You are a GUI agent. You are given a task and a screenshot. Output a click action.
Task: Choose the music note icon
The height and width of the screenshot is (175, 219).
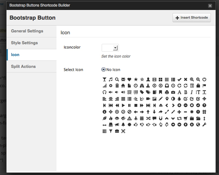111,80
